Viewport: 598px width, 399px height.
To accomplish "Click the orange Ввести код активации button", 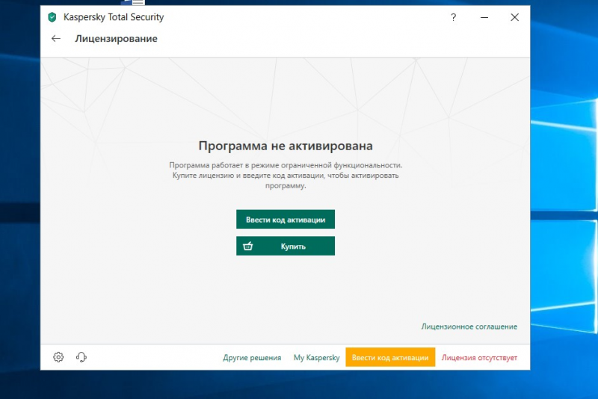I will pos(390,357).
